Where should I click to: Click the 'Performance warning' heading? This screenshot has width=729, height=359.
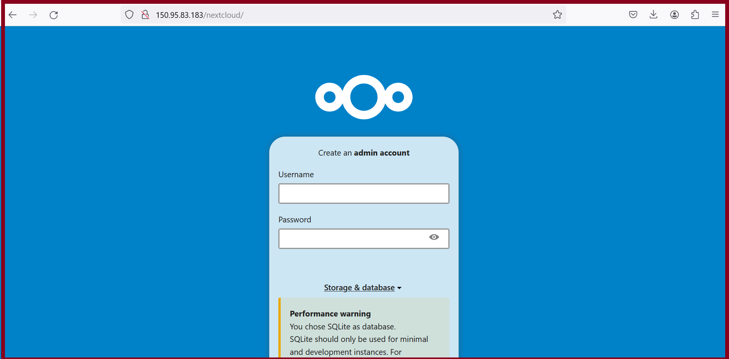coord(330,314)
